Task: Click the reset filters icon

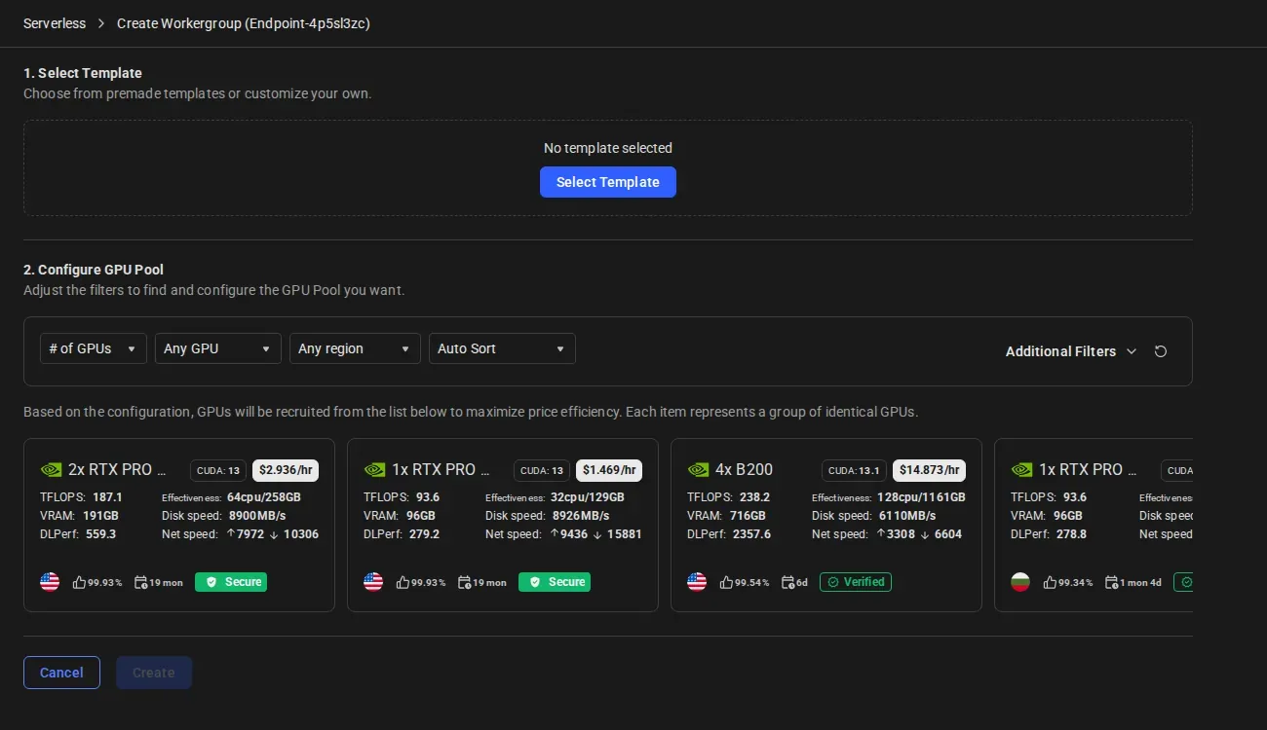Action: click(x=1161, y=351)
